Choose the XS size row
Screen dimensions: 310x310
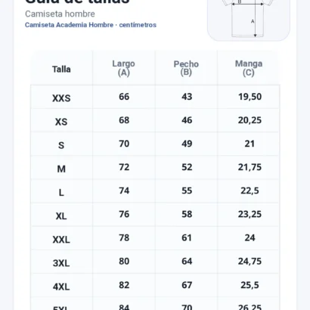point(155,120)
